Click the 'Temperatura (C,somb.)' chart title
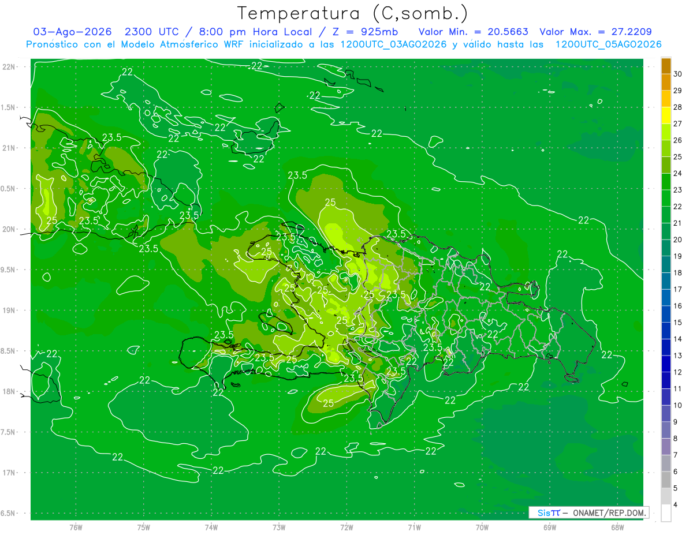 (x=352, y=13)
